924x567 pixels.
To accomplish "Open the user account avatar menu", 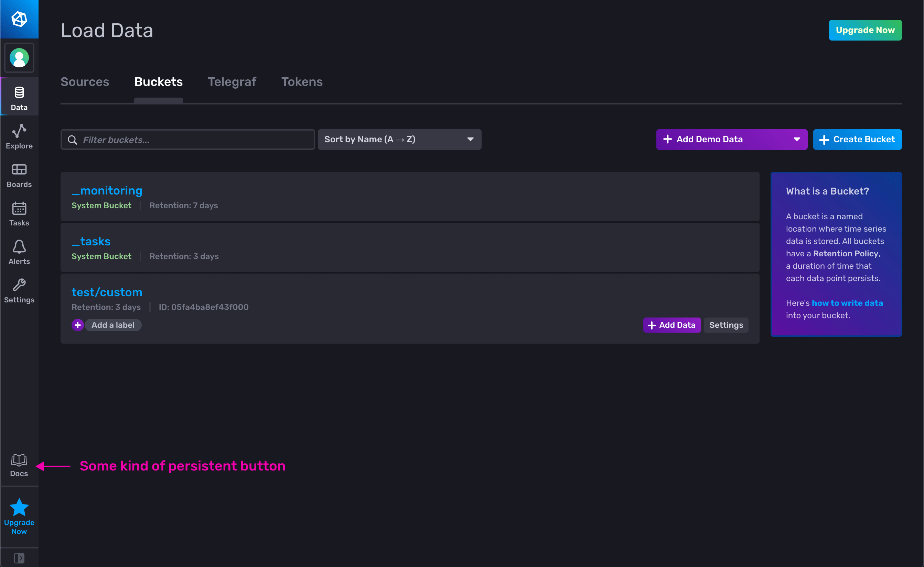I will click(x=19, y=58).
